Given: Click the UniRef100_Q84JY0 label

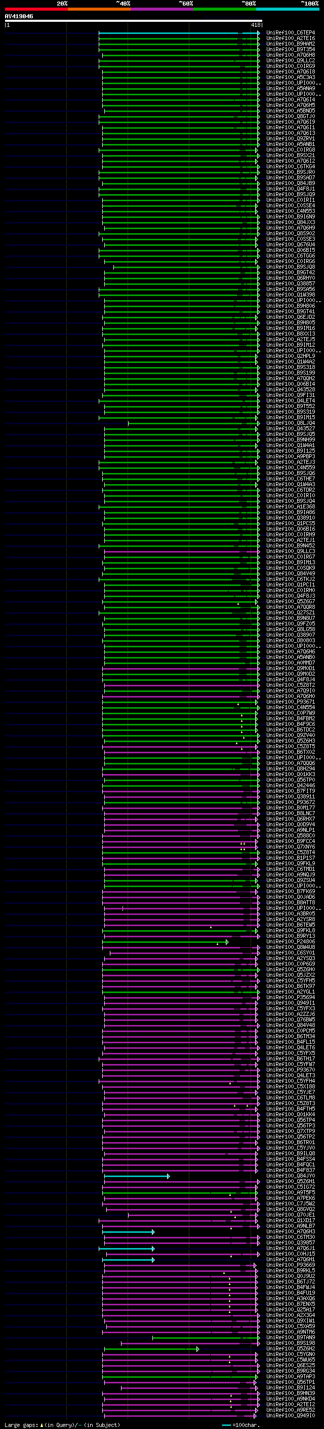Looking at the screenshot, I should (x=291, y=1176).
